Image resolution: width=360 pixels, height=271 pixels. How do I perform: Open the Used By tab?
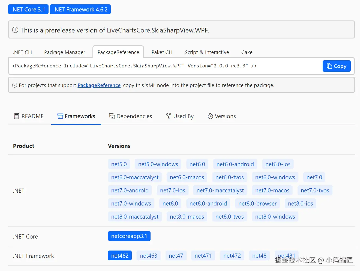click(180, 116)
